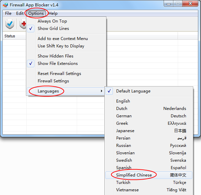
Task: Open the File menu
Action: [x=8, y=13]
